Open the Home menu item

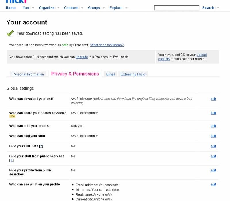pyautogui.click(x=11, y=8)
